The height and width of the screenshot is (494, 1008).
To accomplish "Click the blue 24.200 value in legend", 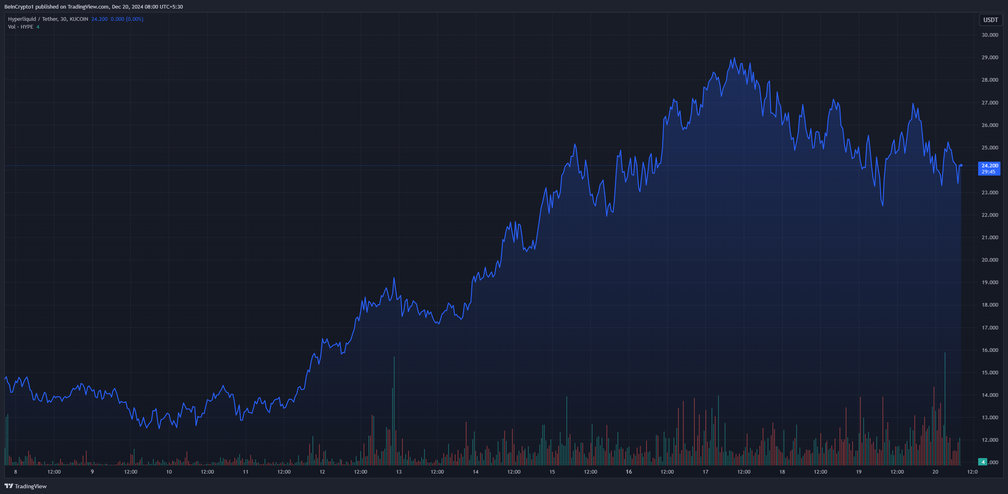I will tap(99, 19).
